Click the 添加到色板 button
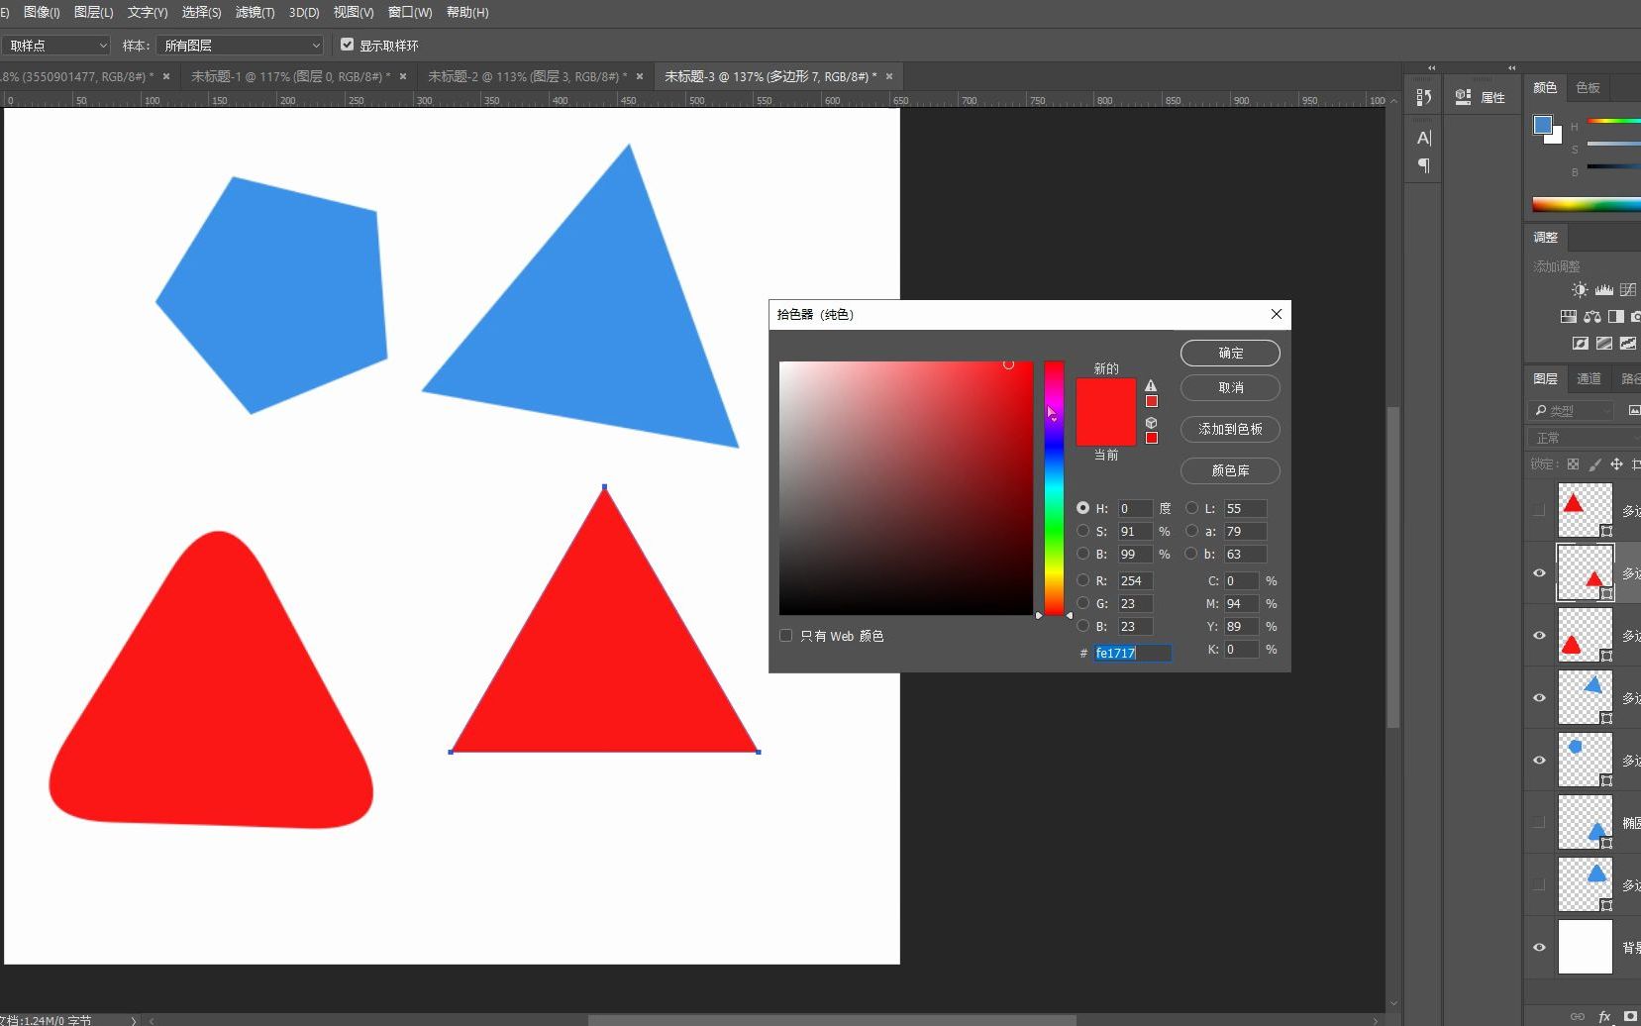Image resolution: width=1641 pixels, height=1026 pixels. (x=1230, y=429)
